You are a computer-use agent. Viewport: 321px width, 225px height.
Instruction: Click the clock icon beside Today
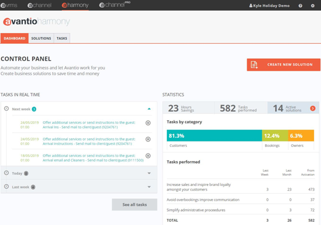[6, 173]
